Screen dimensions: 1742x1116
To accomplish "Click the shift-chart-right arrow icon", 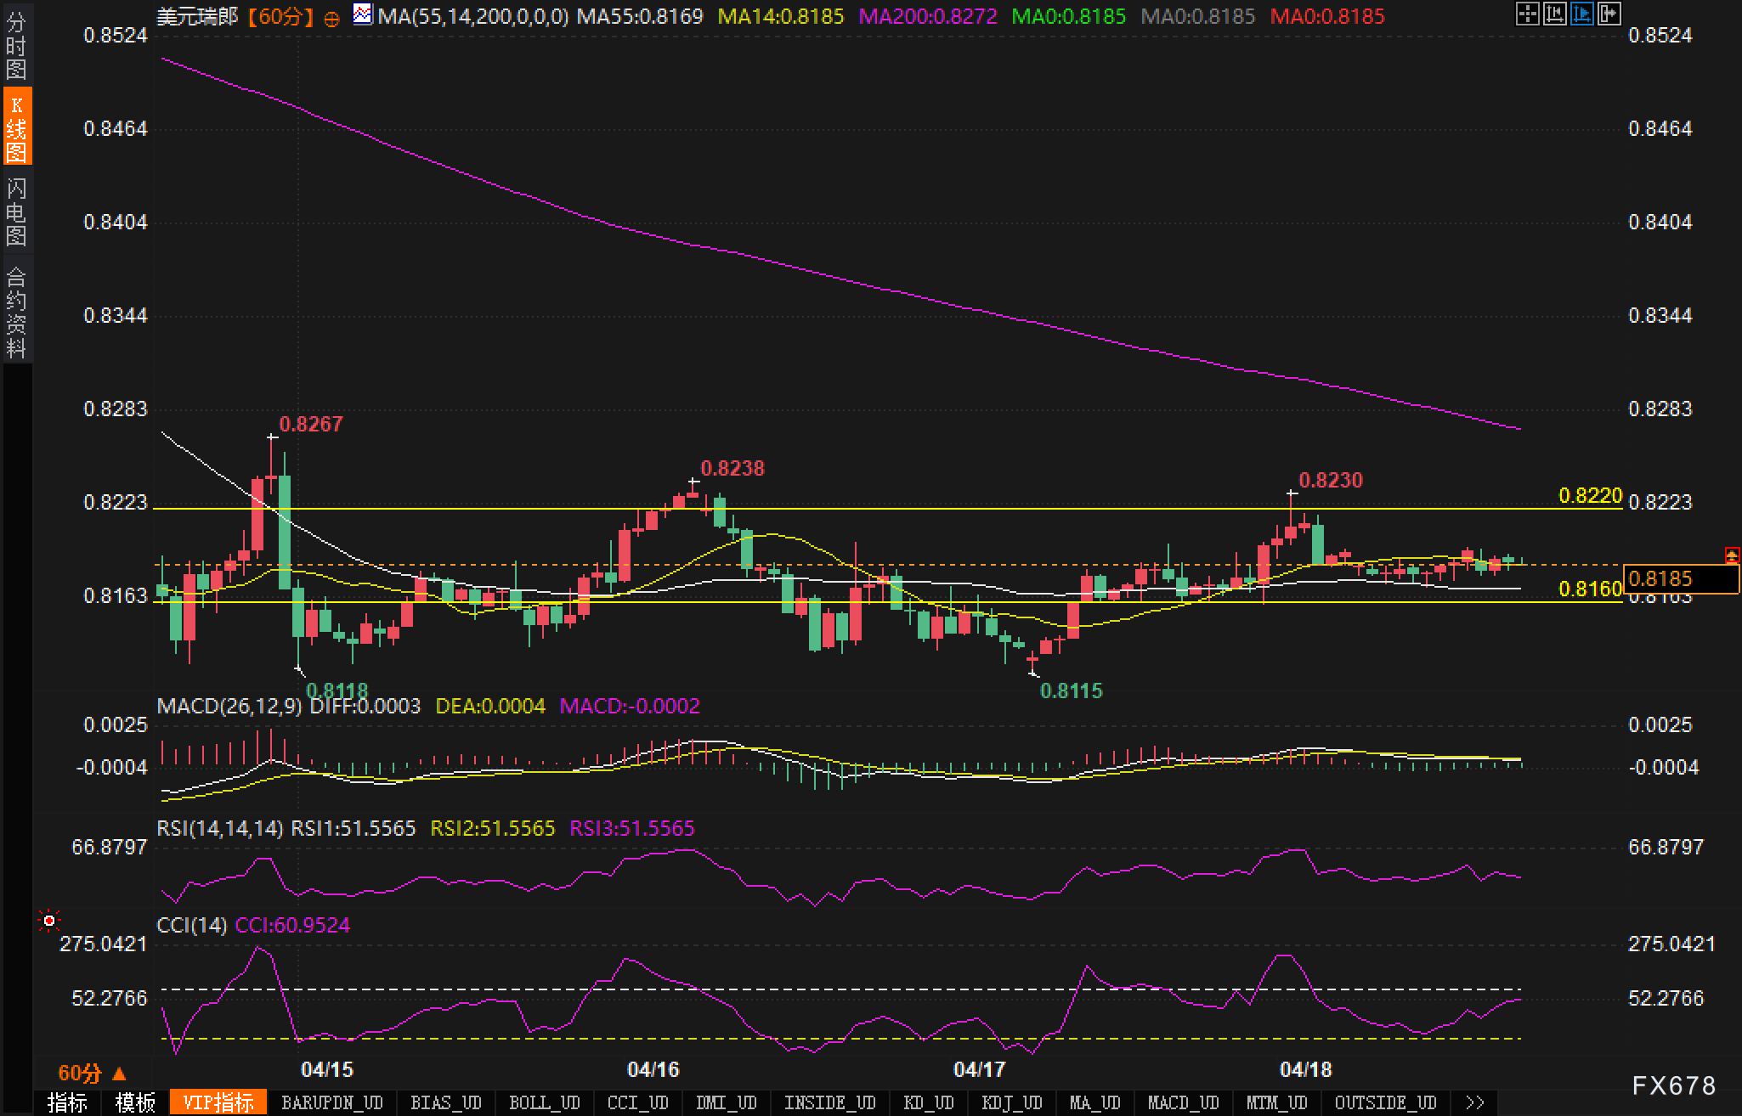I will tap(1609, 14).
